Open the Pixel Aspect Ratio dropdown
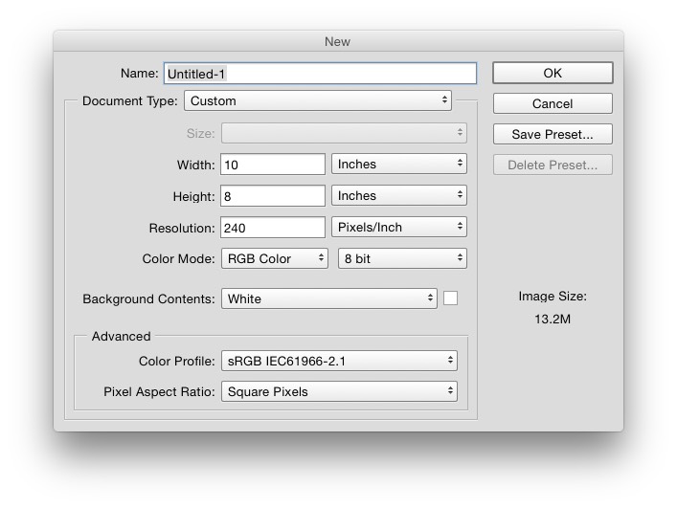Image resolution: width=677 pixels, height=508 pixels. tap(339, 391)
